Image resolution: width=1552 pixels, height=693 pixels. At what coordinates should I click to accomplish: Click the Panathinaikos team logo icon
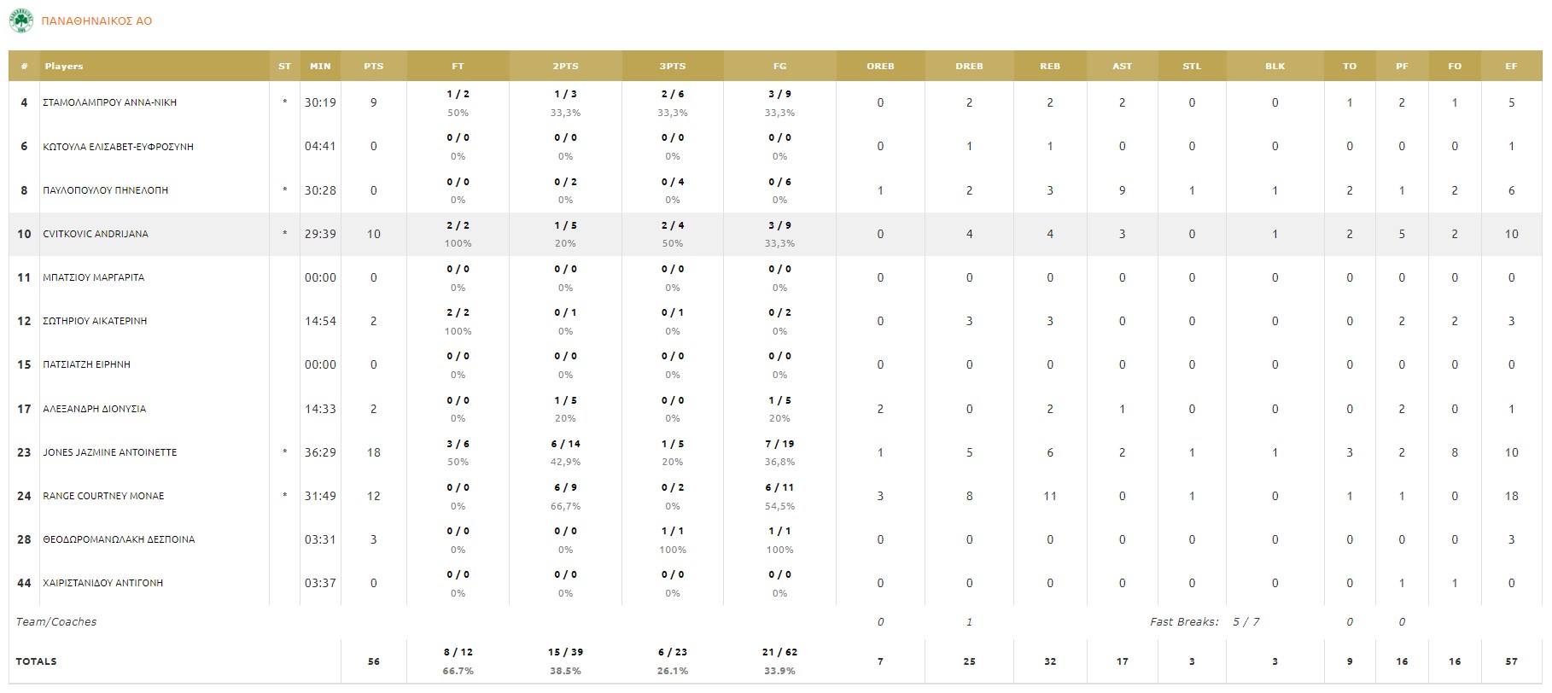(x=20, y=20)
